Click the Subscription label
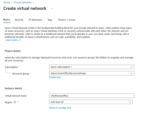This screenshot has width=141, height=114. tap(11, 67)
